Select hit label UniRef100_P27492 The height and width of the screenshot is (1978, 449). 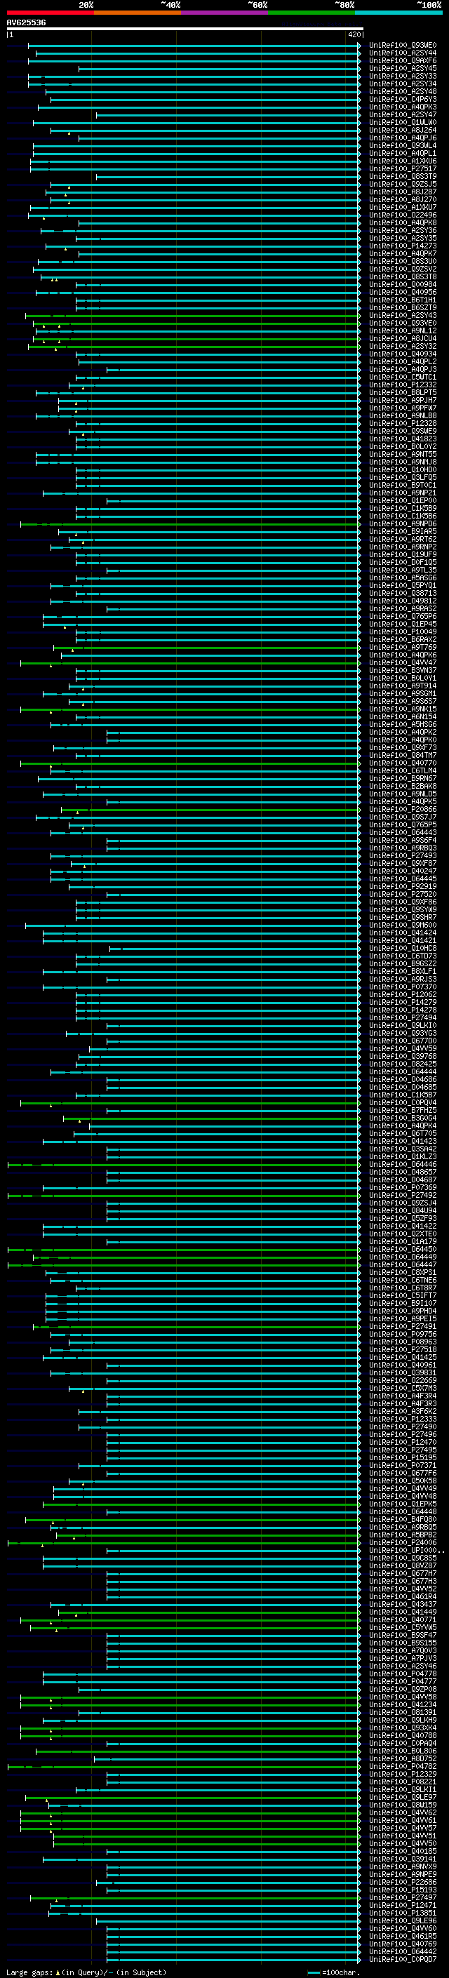[403, 1195]
